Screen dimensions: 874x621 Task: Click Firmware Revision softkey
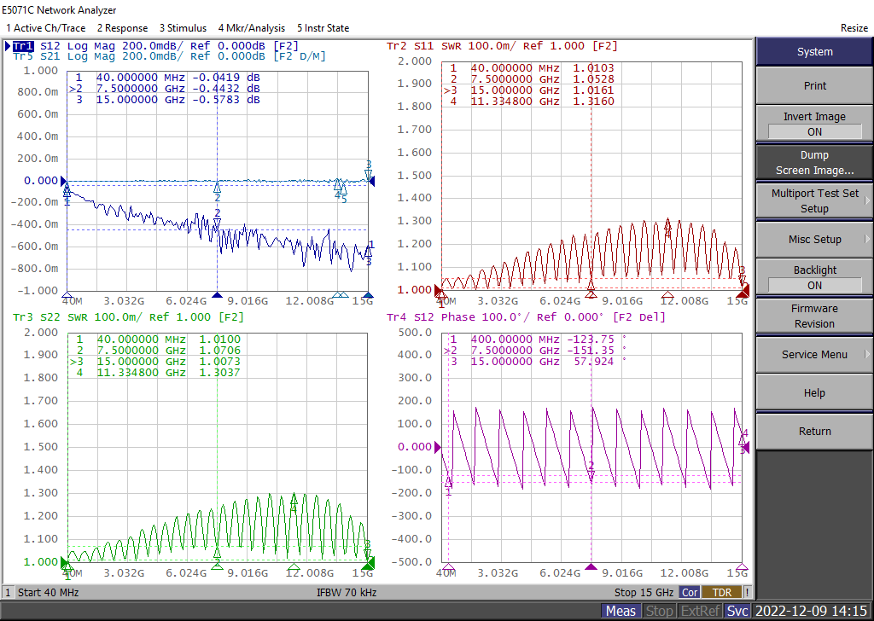814,316
